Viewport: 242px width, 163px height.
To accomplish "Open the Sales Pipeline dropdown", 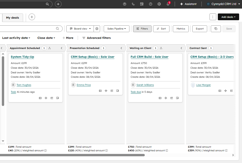I will point(116,29).
